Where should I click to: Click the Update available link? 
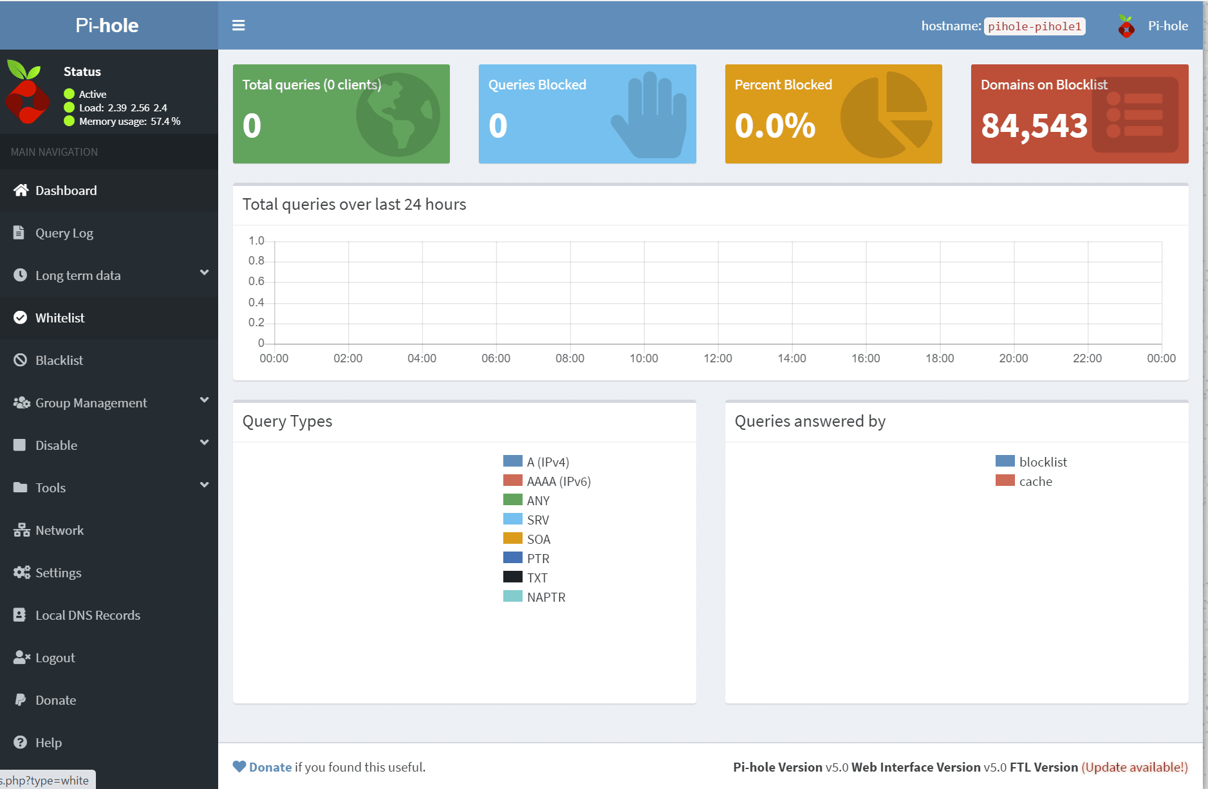[x=1134, y=767]
